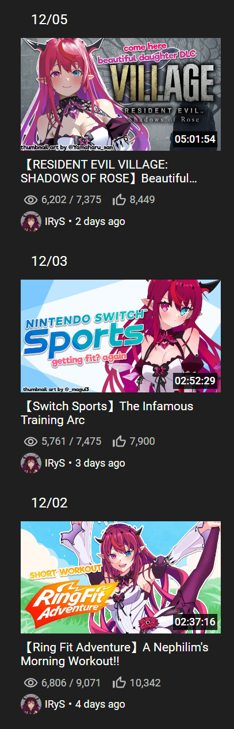Click thumbs-up icon showing 8,449 likes

[x=120, y=200]
